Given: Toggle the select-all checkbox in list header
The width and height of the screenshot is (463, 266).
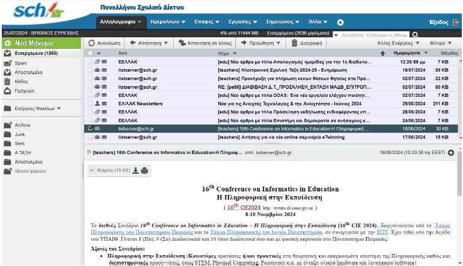Looking at the screenshot, I should tap(90, 54).
